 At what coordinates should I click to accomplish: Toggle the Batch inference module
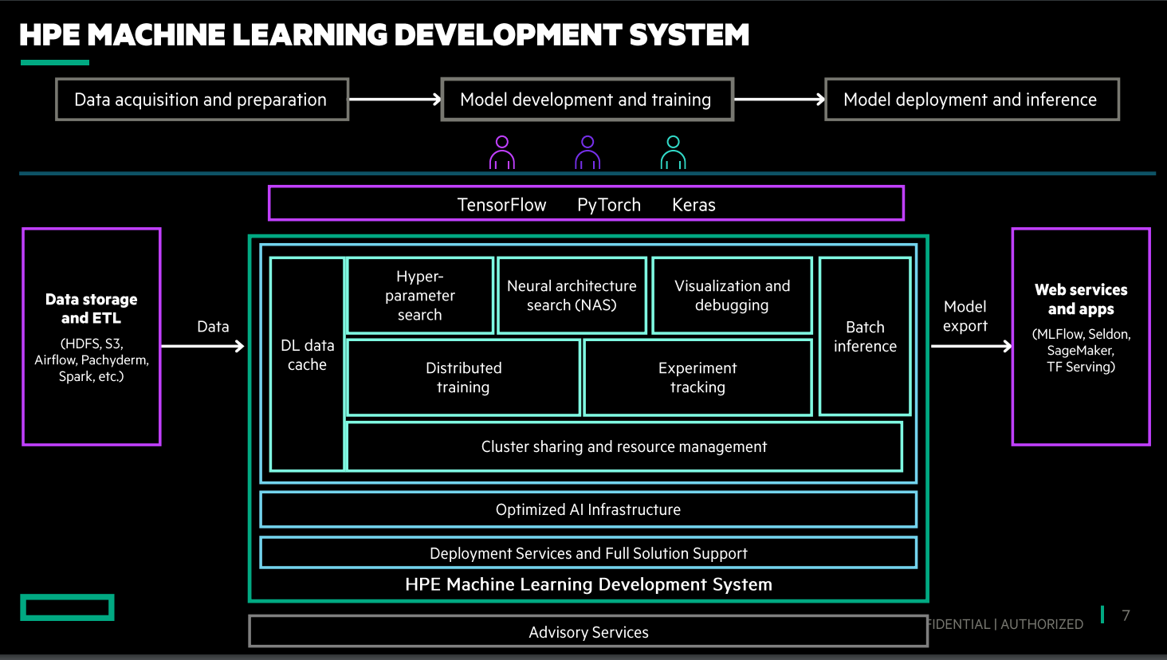point(865,336)
